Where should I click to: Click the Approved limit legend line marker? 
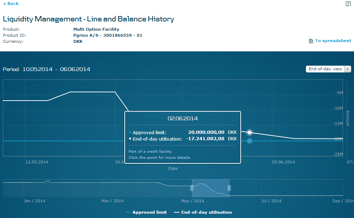click(x=128, y=212)
